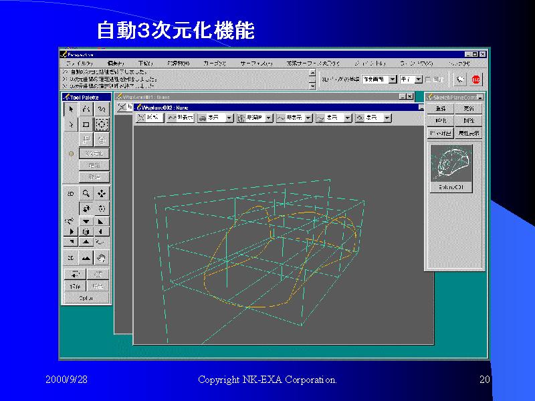
Task: Toggle the curve visibility button beside grid button
Action: click(x=181, y=117)
